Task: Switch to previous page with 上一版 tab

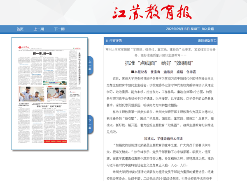Action: coord(90,65)
